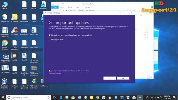Image resolution: width=178 pixels, height=100 pixels.
Task: Open Debut Video Capture shortcut beside CCleaner
Action: (5, 32)
